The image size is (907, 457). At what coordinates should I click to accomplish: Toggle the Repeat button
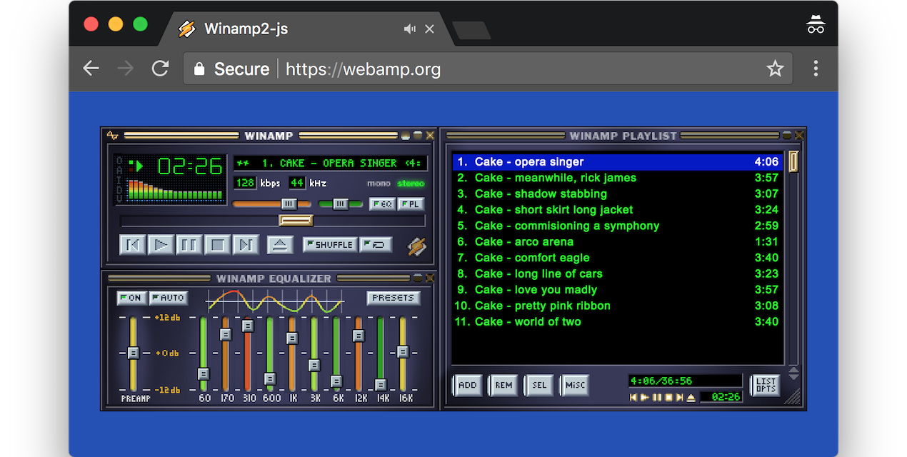coord(376,245)
